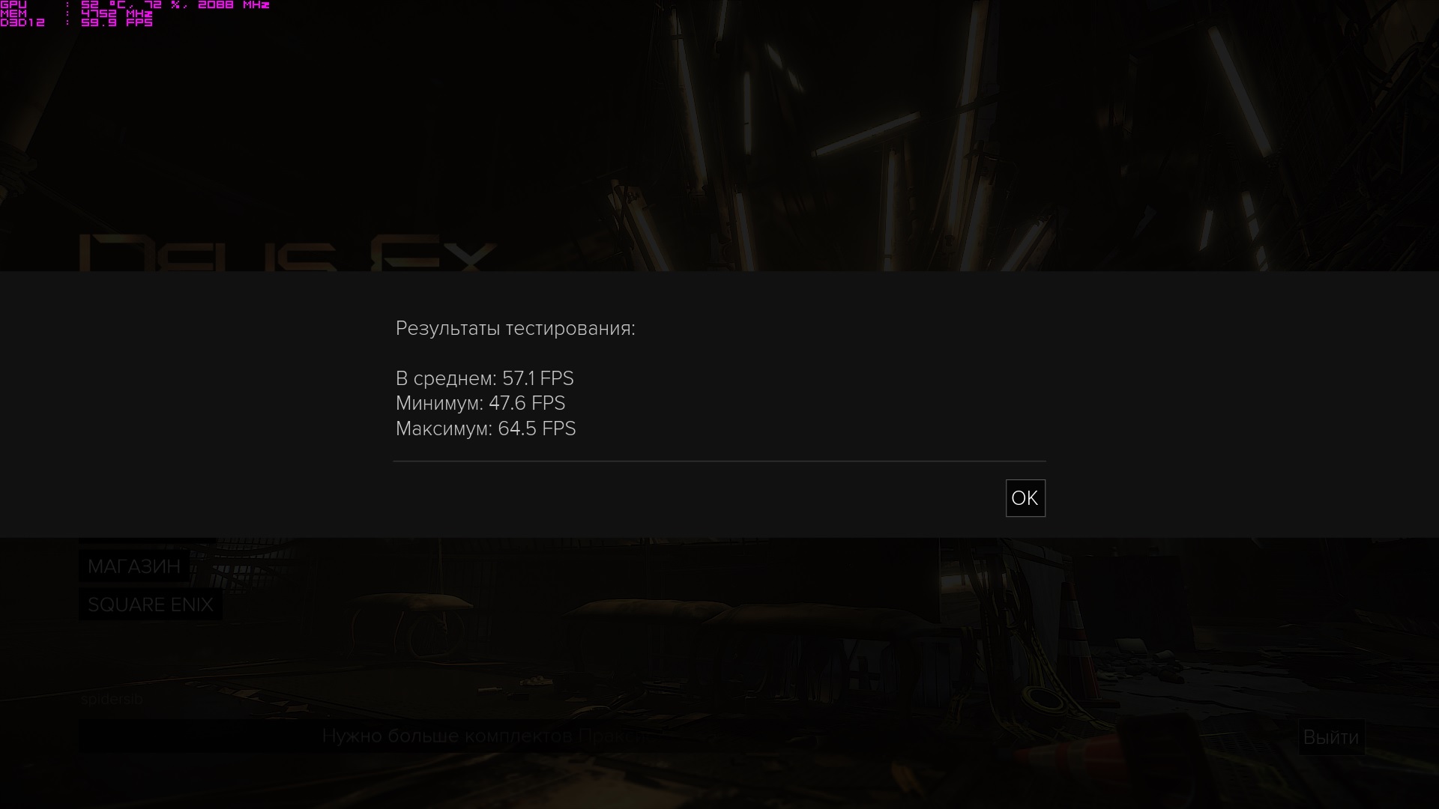The width and height of the screenshot is (1439, 809).
Task: Click the MEM 4752 MHz overlay readout
Action: pos(76,13)
